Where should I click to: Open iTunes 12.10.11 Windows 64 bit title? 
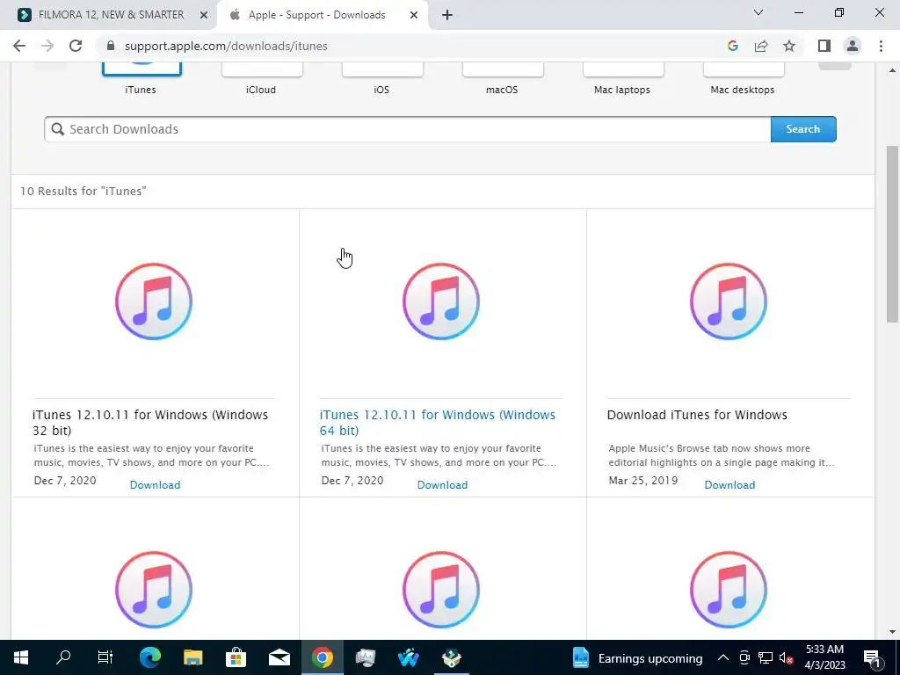(x=438, y=423)
